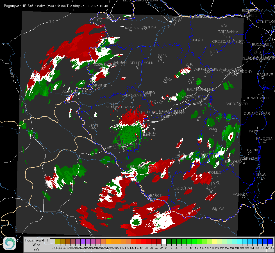This screenshot has width=275, height=253.
Task: Click the DUNAFOLDVAR city label
Action: click(257, 113)
